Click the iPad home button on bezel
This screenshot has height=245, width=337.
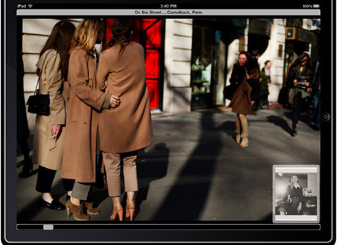point(326,117)
